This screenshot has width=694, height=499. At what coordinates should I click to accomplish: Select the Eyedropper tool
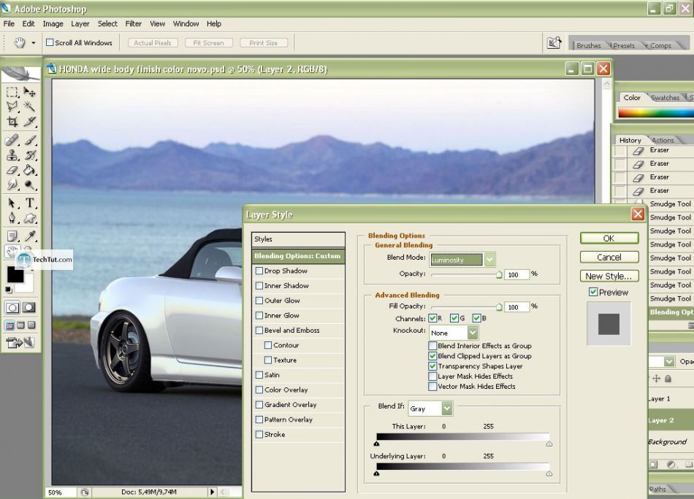coord(29,236)
